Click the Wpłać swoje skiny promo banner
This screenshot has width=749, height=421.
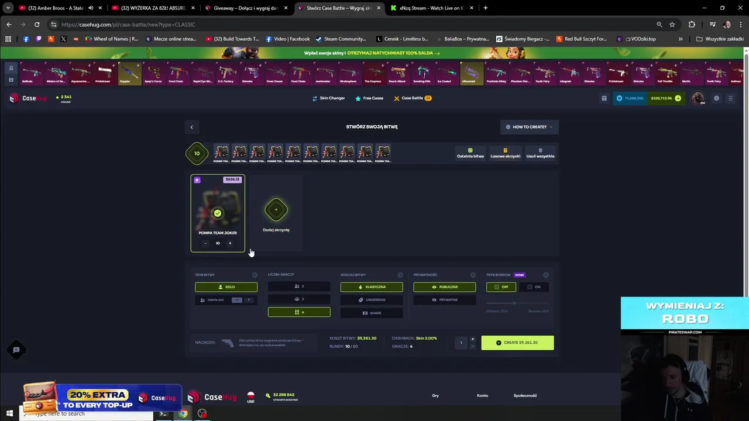(x=372, y=53)
